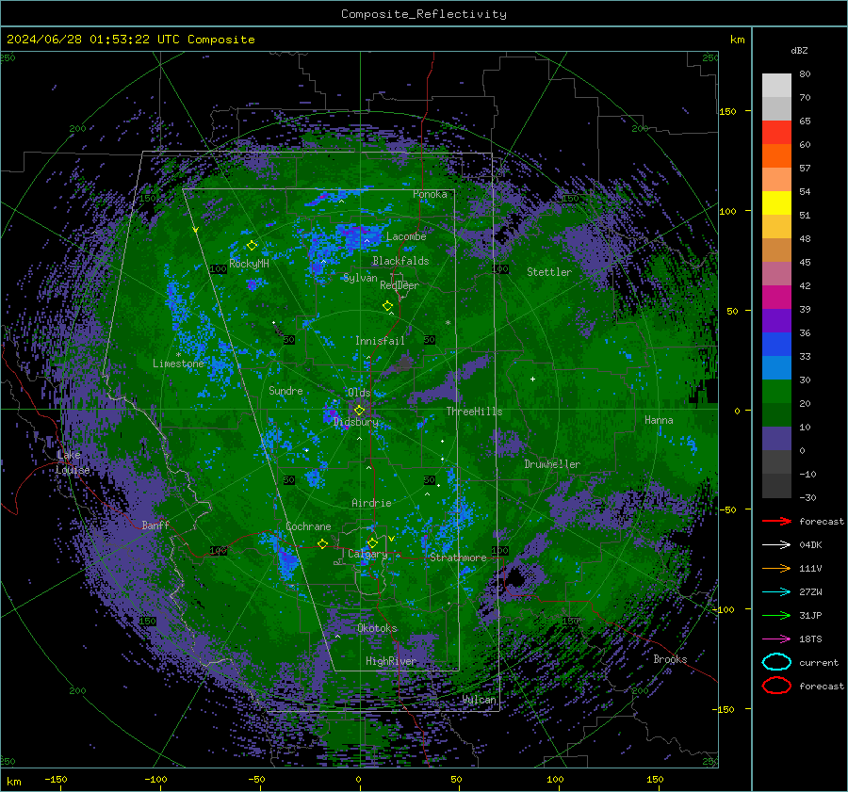Click the bright yellow 51-54 dBZ swatch
This screenshot has width=848, height=792.
coord(776,203)
